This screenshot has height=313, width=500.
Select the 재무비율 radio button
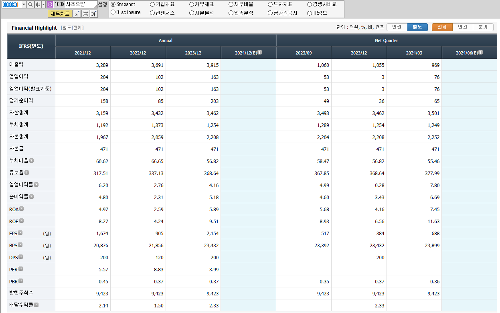pos(231,4)
